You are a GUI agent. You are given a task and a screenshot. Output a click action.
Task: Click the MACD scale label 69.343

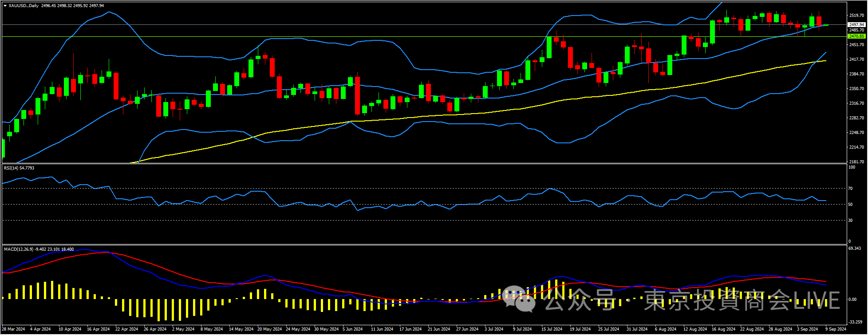855,248
